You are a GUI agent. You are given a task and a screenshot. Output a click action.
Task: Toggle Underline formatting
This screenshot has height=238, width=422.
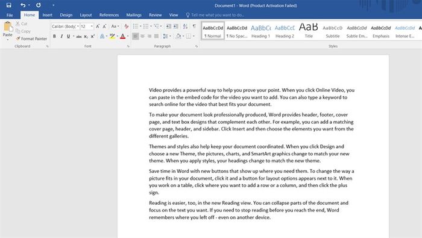pyautogui.click(x=68, y=36)
